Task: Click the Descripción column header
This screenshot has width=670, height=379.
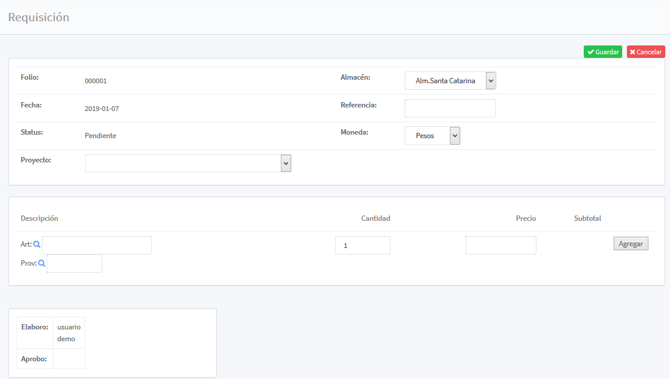Action: click(x=40, y=218)
